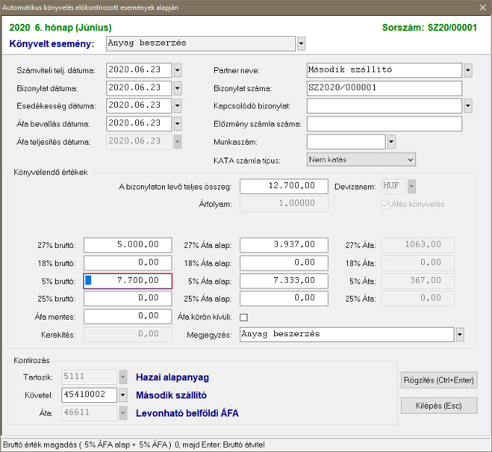
Task: Open Számviteli telj. dátuma date picker arrow
Action: coord(177,70)
